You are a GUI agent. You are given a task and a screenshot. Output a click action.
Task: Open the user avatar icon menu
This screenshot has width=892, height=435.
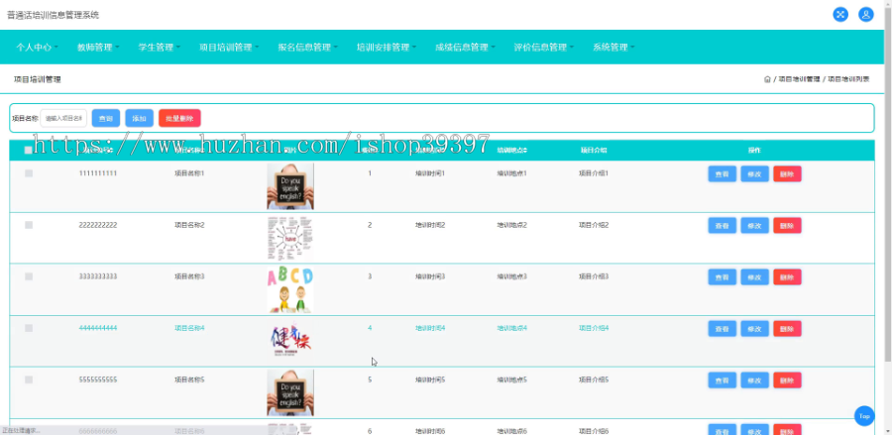click(866, 15)
